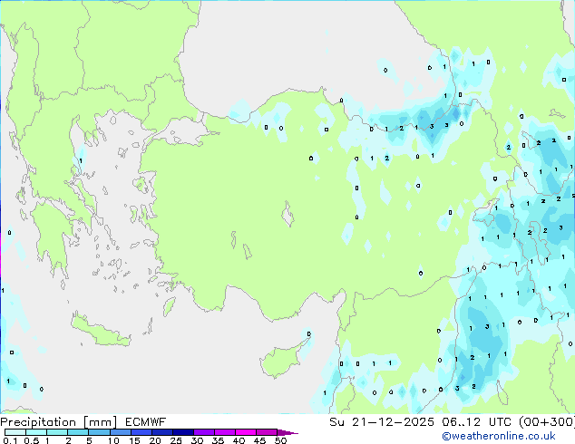Click the island of Crete on map

[101, 332]
